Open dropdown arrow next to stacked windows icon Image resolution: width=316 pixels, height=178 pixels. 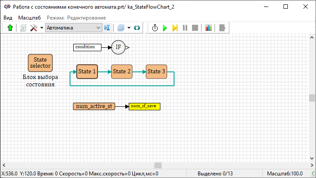point(129,28)
